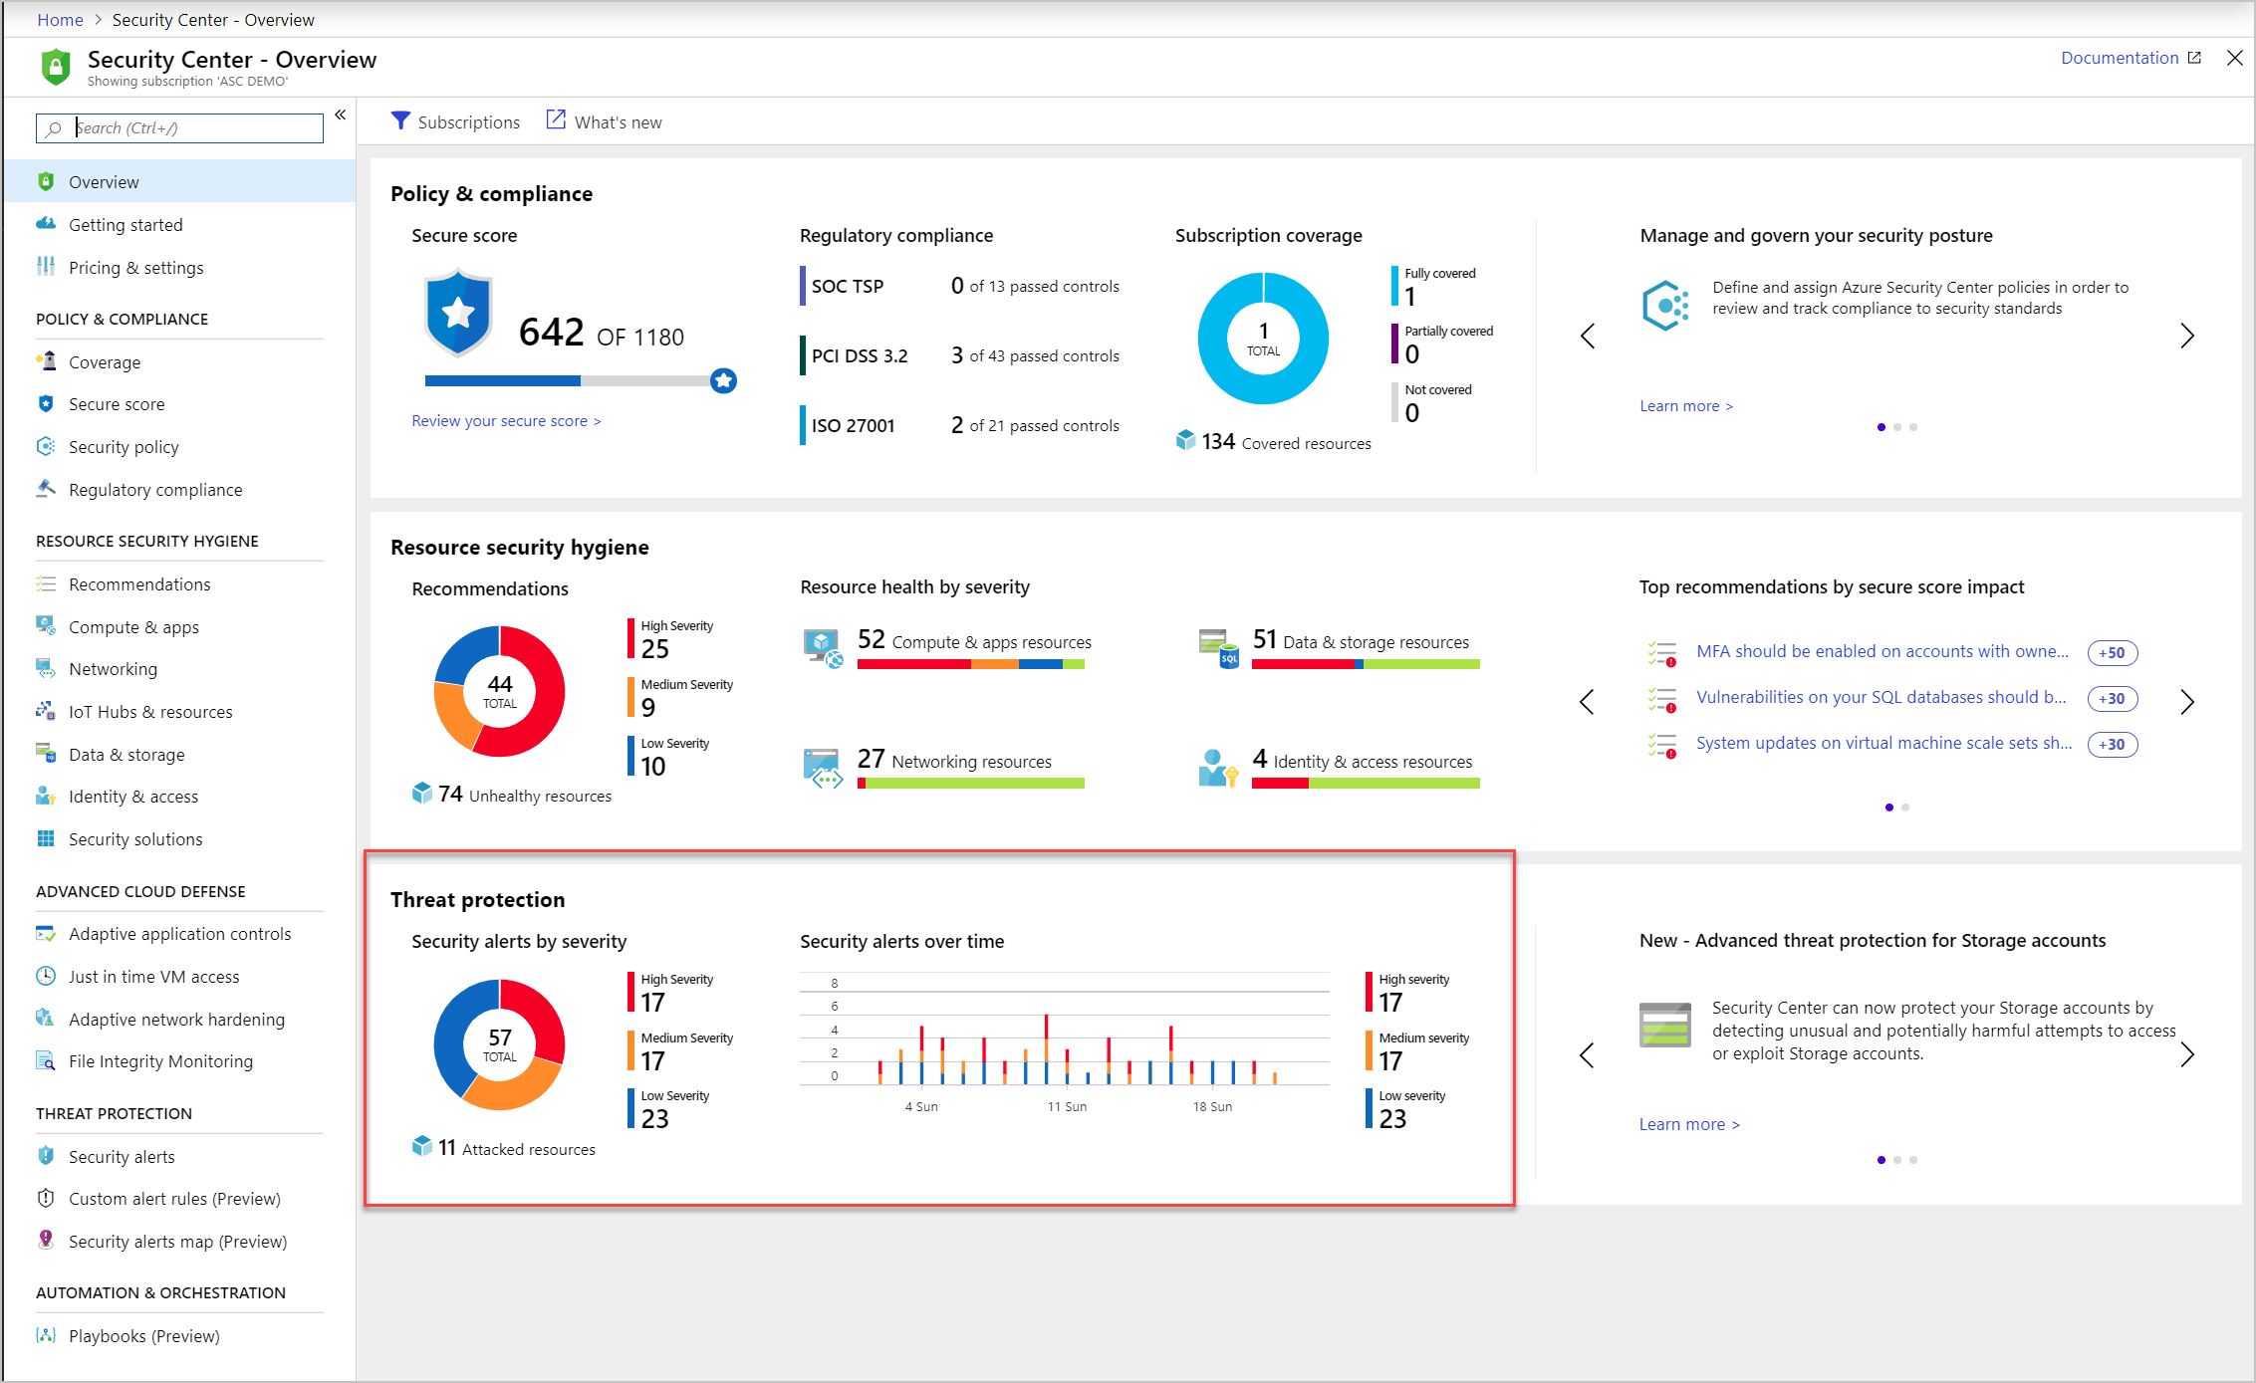The width and height of the screenshot is (2256, 1383).
Task: Click the Recommendations list icon in sidebar
Action: [x=46, y=583]
